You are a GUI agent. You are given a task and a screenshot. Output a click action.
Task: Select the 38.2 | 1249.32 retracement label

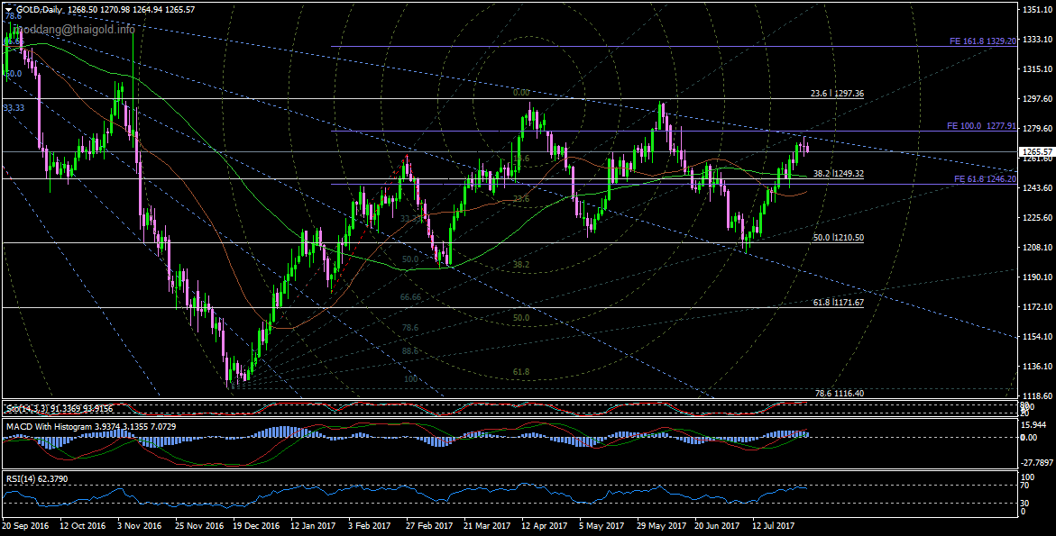[839, 174]
